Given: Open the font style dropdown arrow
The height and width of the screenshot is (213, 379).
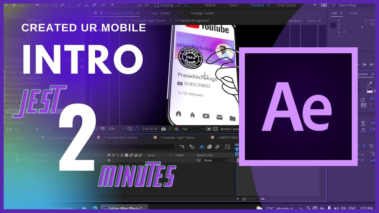Looking at the screenshot, I should click(x=363, y=91).
